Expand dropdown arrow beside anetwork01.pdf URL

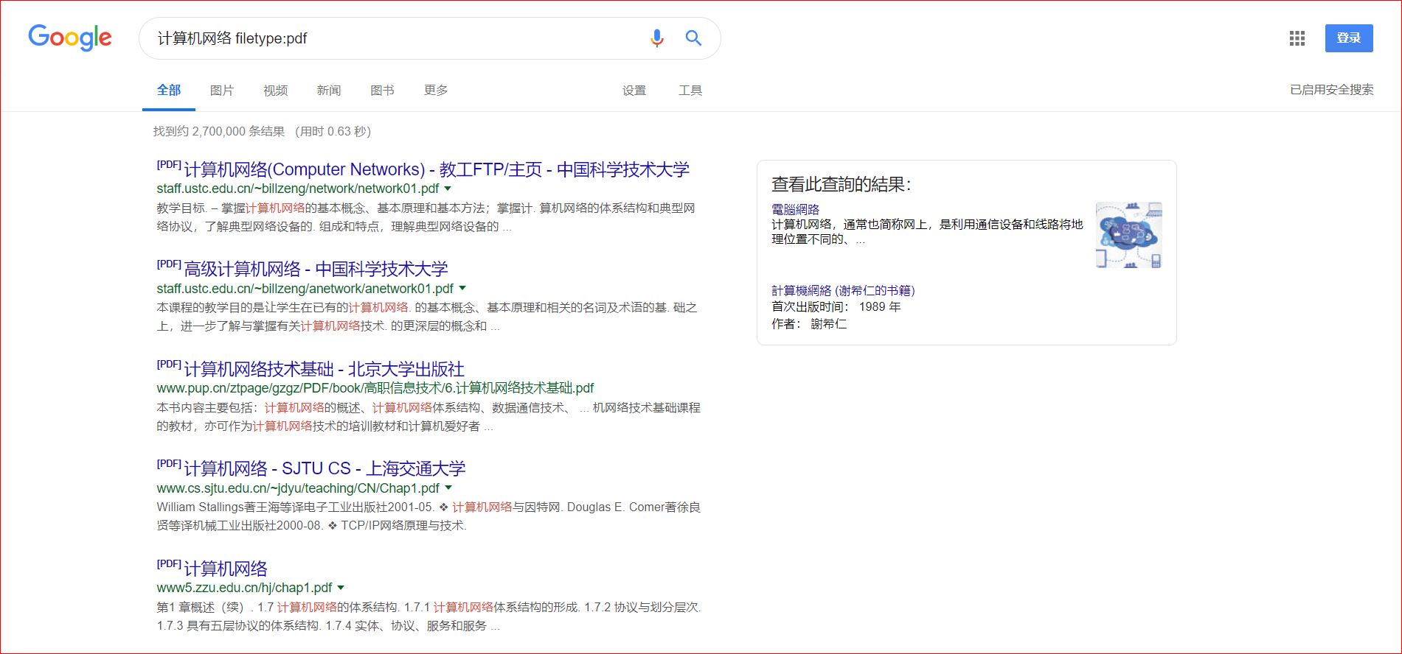(x=462, y=289)
